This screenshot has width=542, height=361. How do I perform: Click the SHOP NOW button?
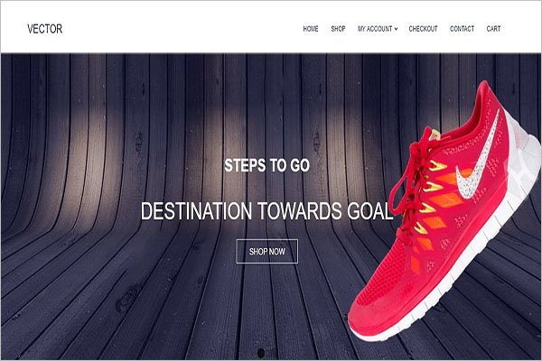click(266, 251)
